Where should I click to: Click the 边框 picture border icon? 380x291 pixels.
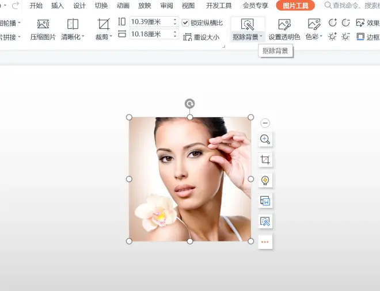tap(360, 37)
